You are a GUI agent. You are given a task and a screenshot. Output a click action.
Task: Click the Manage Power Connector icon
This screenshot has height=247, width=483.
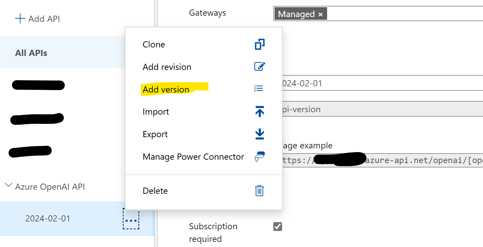point(260,157)
